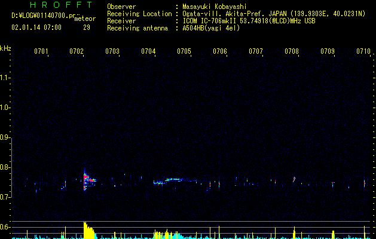Click the 1.1 kHz frequency label
The height and width of the screenshot is (239, 376).
click(x=5, y=78)
